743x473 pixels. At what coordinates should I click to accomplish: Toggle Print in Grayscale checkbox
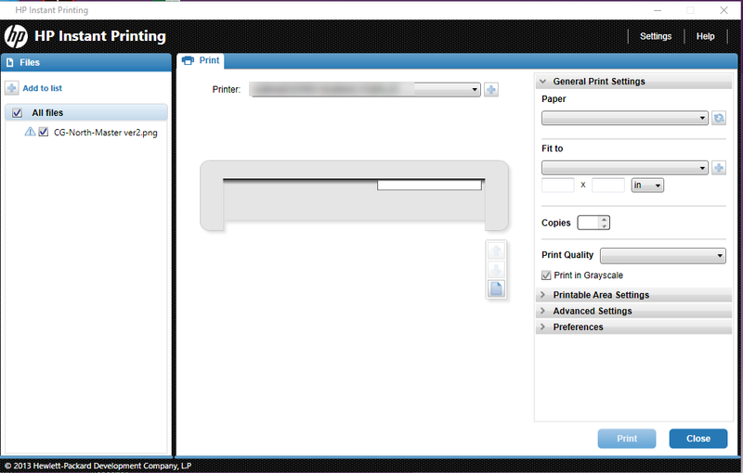click(x=546, y=275)
